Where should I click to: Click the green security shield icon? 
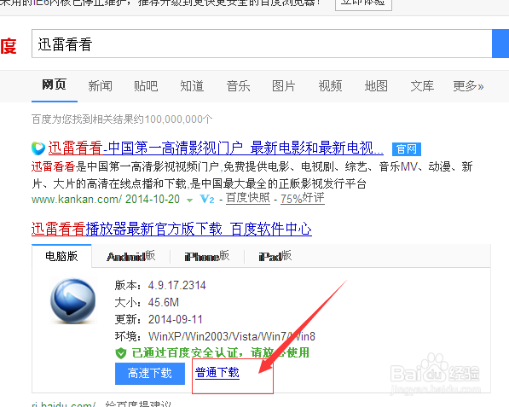pos(121,353)
